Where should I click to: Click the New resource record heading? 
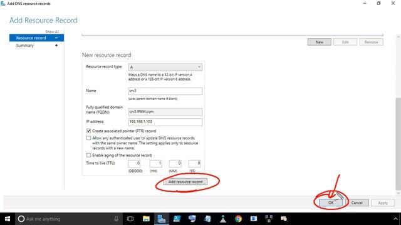click(107, 55)
